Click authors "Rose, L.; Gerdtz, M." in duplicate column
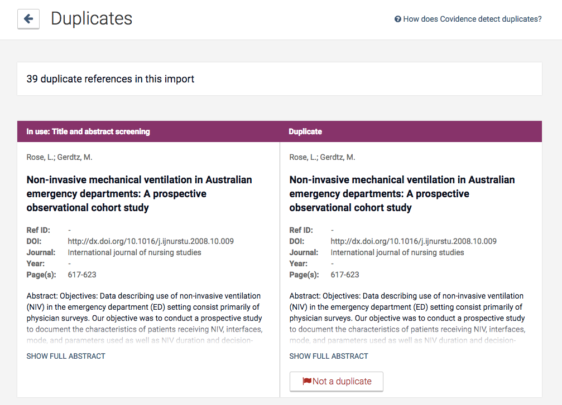562x405 pixels. 322,157
